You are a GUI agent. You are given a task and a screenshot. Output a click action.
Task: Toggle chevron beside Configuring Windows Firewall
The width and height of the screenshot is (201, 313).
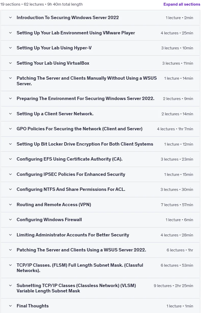(10, 220)
